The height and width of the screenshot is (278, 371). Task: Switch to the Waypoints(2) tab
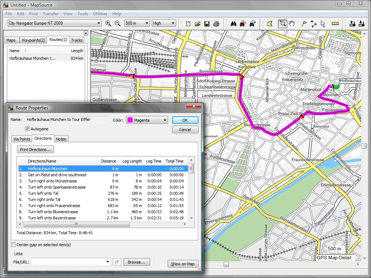coord(33,40)
